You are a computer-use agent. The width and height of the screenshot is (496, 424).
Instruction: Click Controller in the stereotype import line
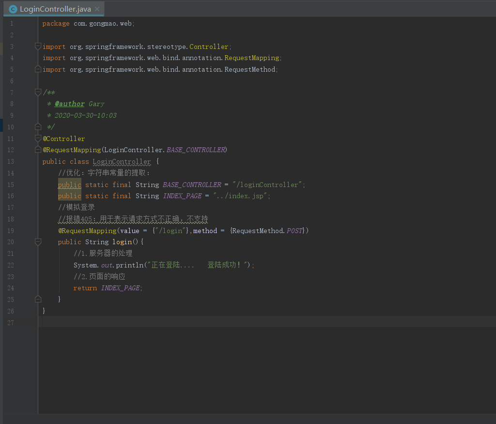point(209,47)
